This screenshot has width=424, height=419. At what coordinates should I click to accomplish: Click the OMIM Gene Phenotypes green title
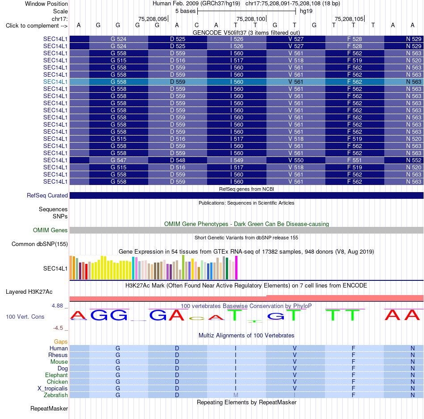point(246,224)
